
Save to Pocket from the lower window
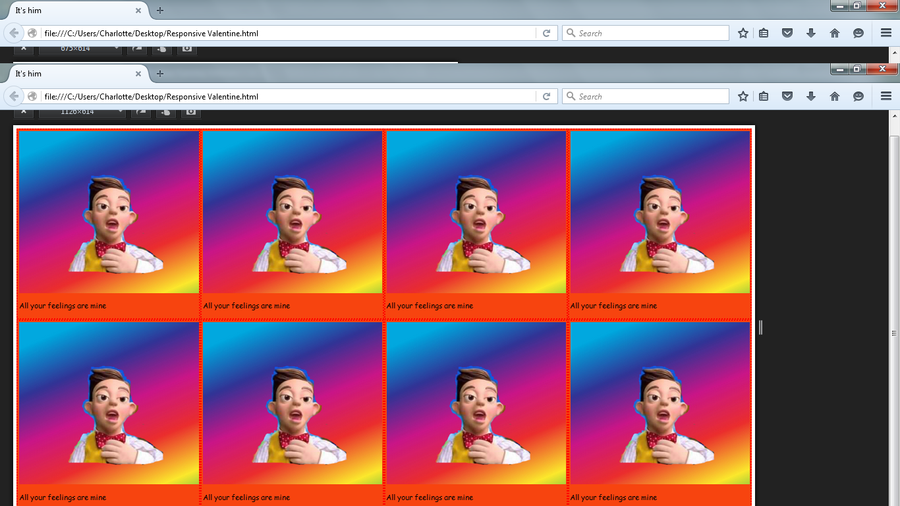click(787, 96)
